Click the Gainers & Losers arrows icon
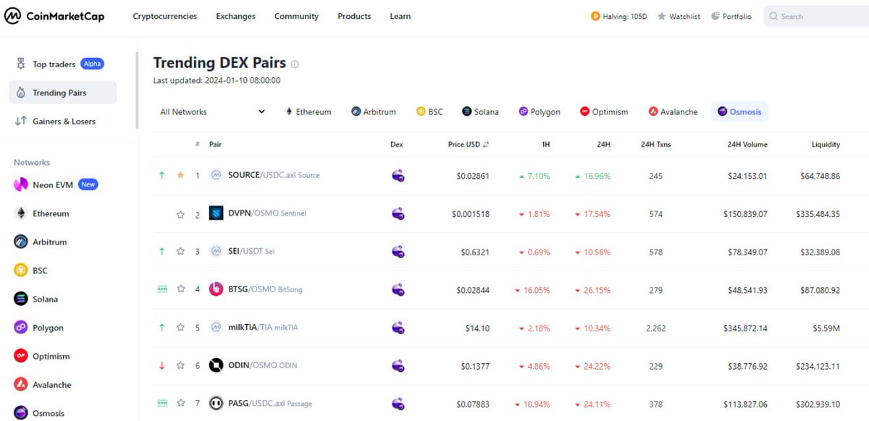The image size is (869, 421). pos(20,121)
